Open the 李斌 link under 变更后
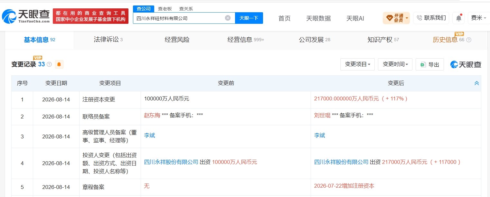 (319, 135)
